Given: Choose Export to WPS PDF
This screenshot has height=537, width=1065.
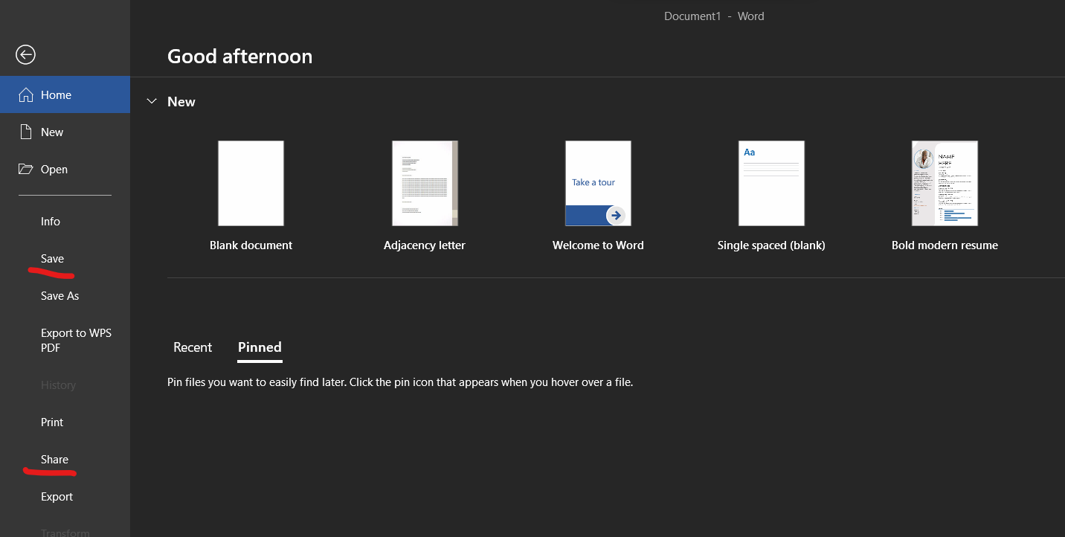Looking at the screenshot, I should [76, 341].
